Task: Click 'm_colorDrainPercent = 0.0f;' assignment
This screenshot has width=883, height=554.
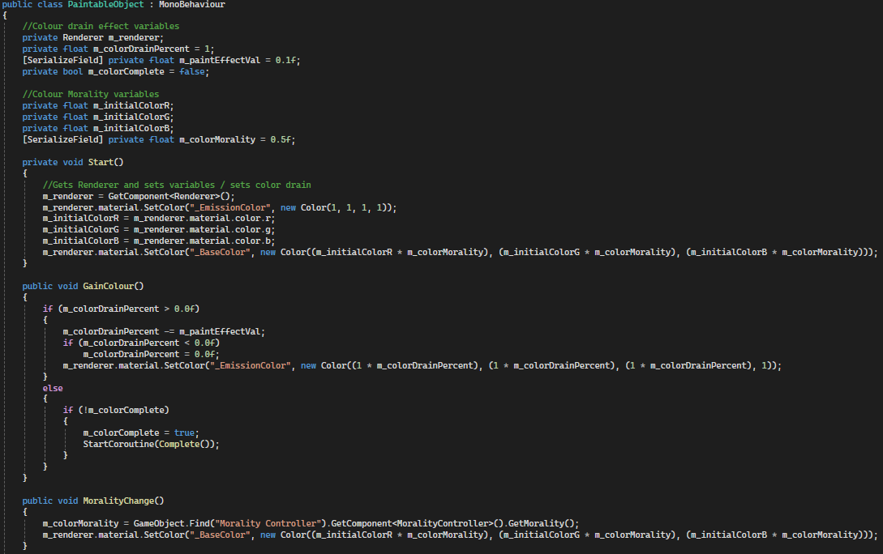Action: [x=152, y=354]
